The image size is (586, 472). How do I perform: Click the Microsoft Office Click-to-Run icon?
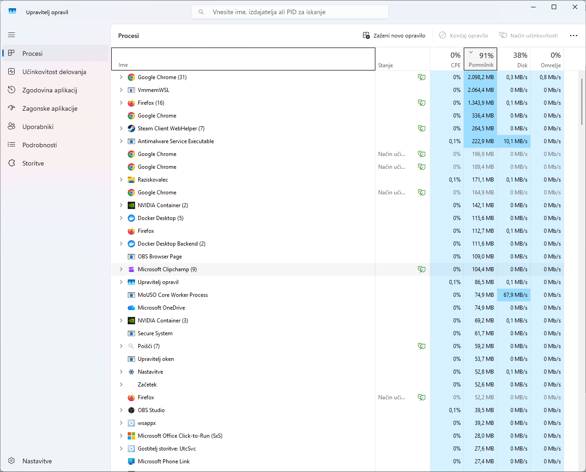point(131,436)
